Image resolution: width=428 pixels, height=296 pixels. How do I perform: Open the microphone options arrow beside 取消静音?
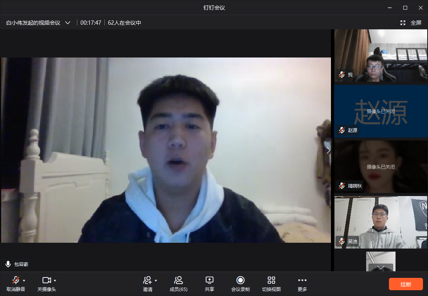coord(24,281)
